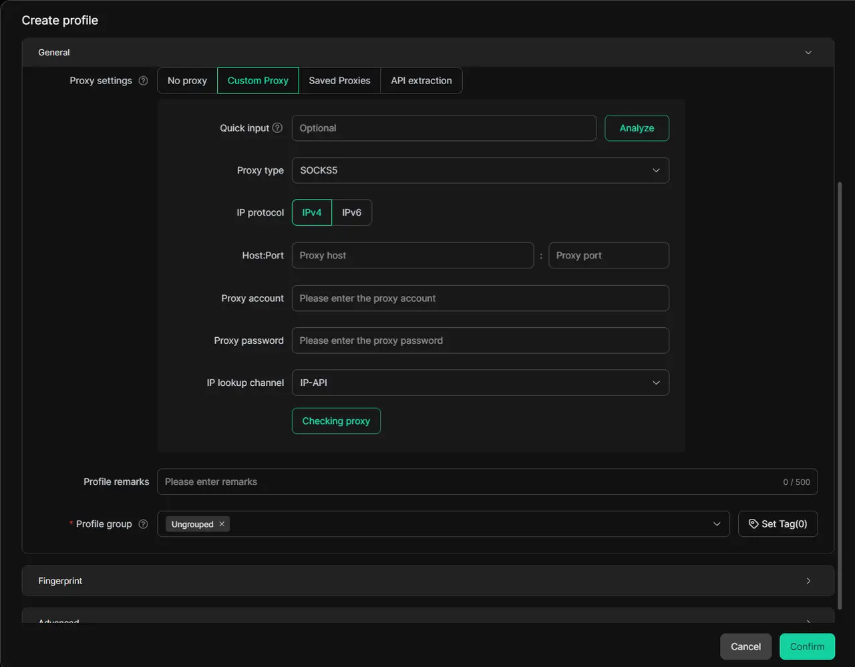The width and height of the screenshot is (855, 667).
Task: Open the Proxy type SOCKS5 dropdown
Action: pyautogui.click(x=480, y=170)
